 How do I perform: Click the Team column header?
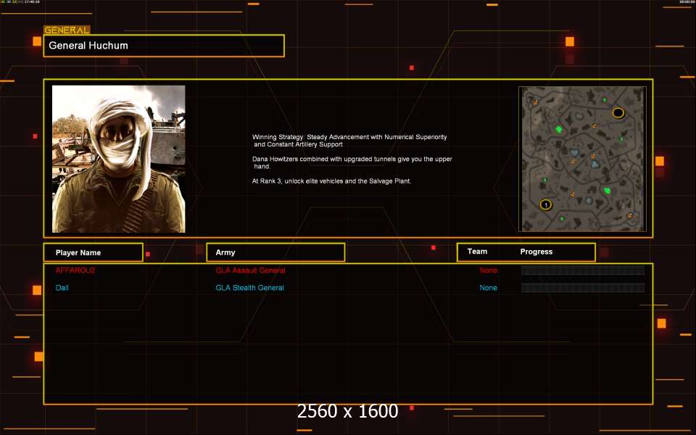[477, 252]
